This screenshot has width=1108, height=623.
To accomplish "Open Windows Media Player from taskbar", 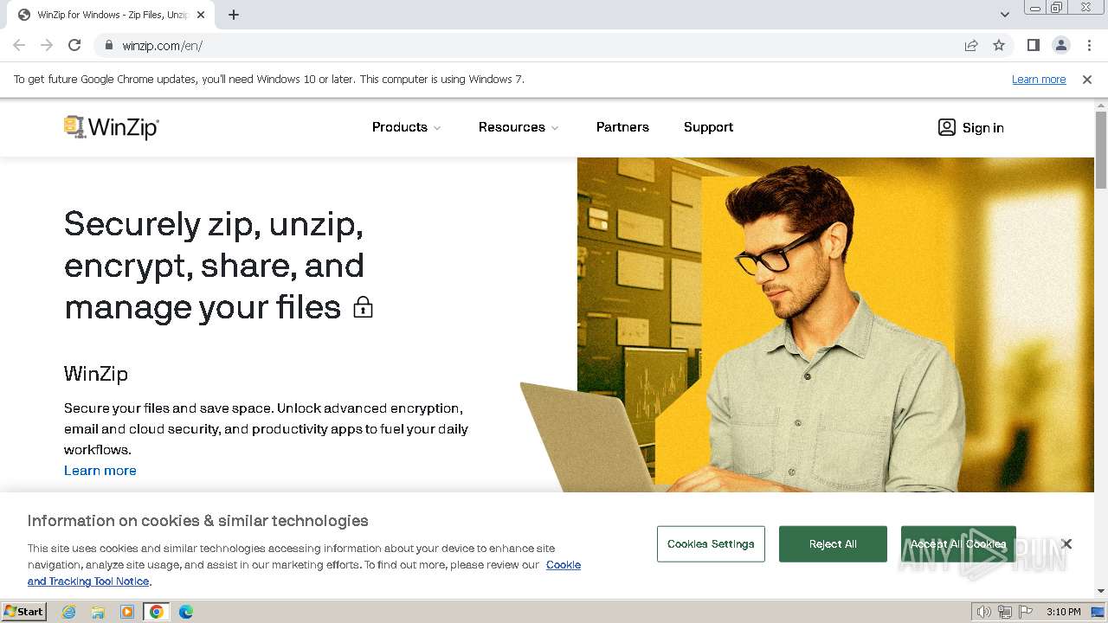I will click(127, 612).
